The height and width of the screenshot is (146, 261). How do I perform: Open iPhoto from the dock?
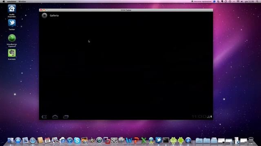[x=84, y=140]
